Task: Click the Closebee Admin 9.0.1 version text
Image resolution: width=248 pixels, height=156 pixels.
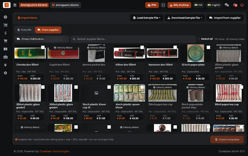Action: [232, 151]
